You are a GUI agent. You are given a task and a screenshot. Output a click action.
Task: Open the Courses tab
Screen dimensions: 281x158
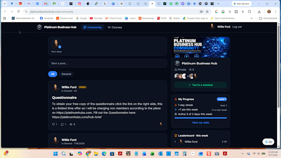click(x=115, y=27)
